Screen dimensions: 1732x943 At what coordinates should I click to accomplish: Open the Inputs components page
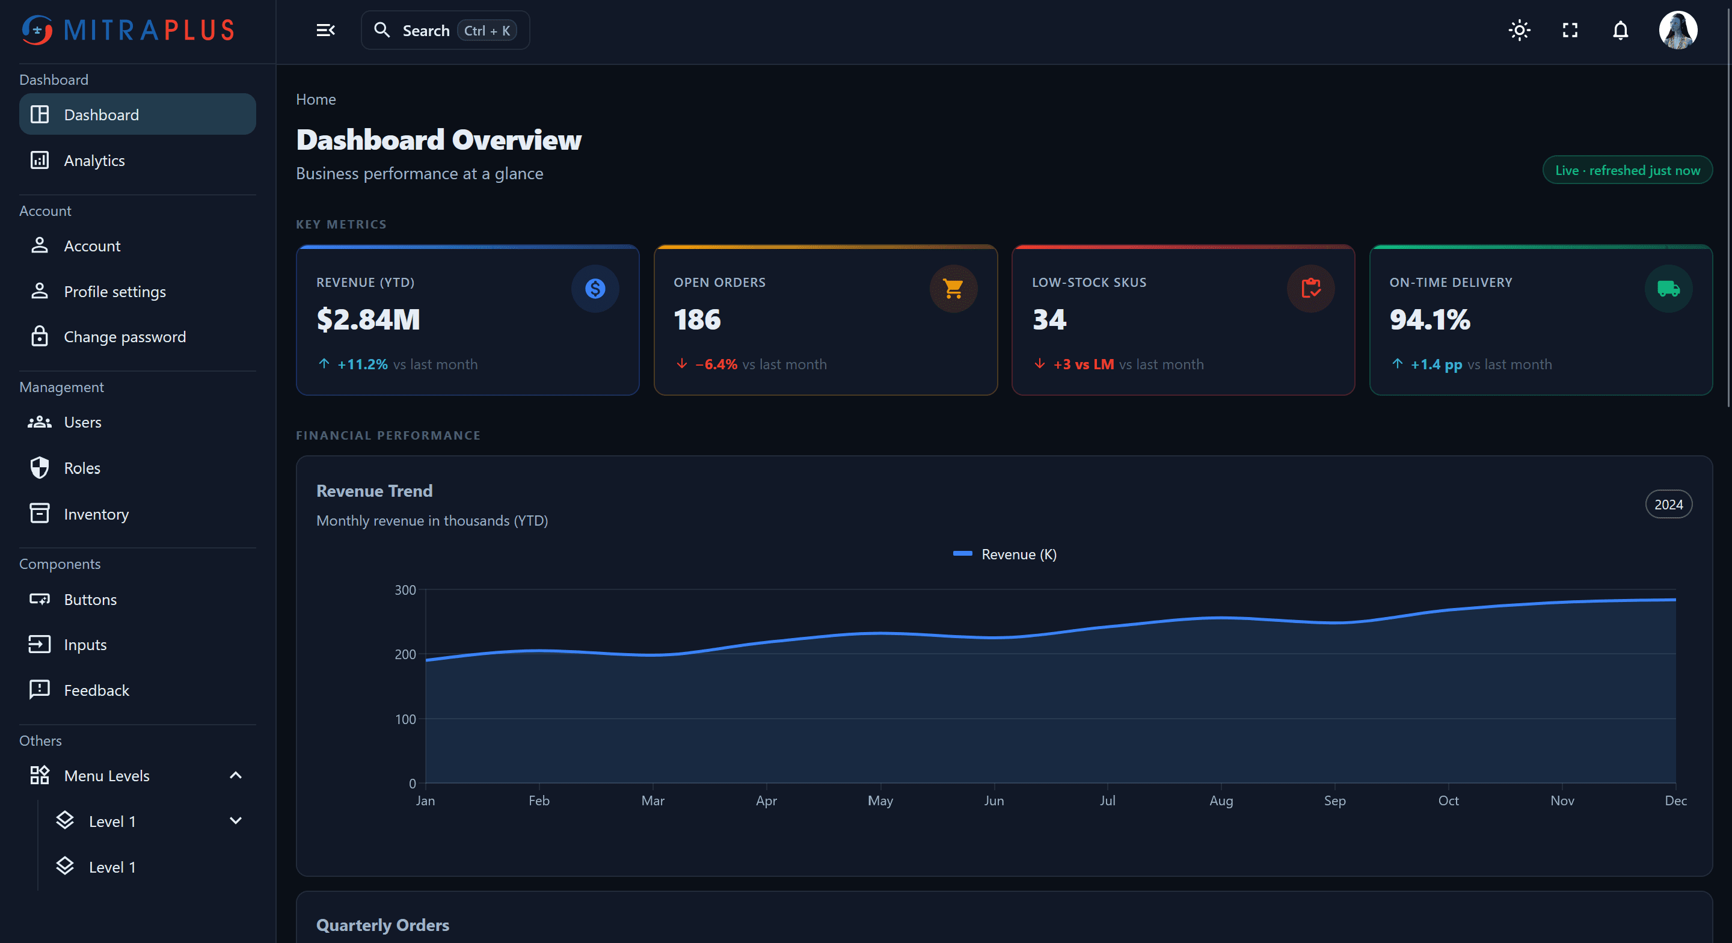(137, 644)
